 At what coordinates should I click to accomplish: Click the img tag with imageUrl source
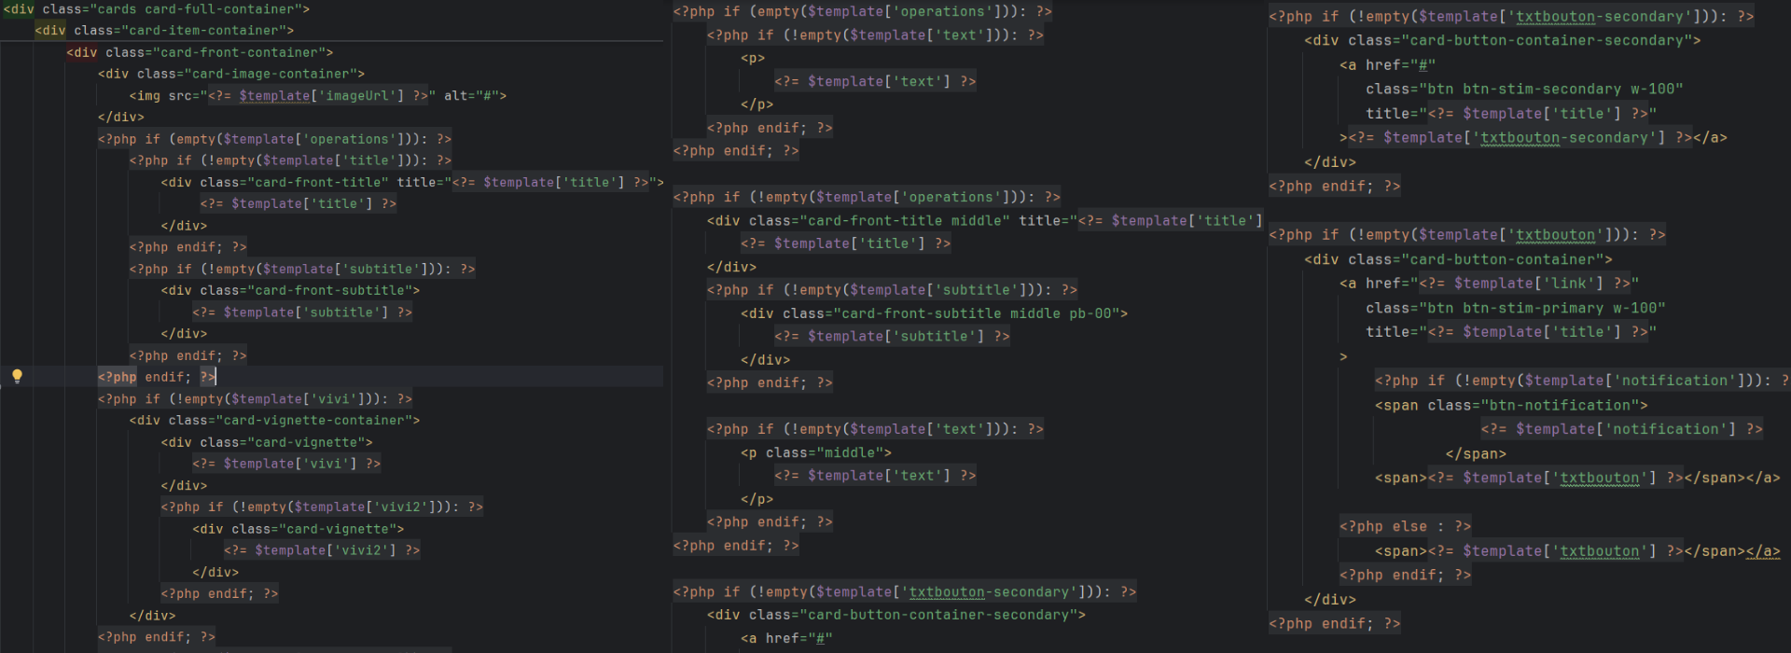point(317,96)
